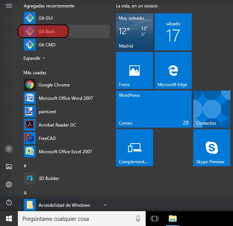Launch the Skype Preview tile

coord(212,148)
